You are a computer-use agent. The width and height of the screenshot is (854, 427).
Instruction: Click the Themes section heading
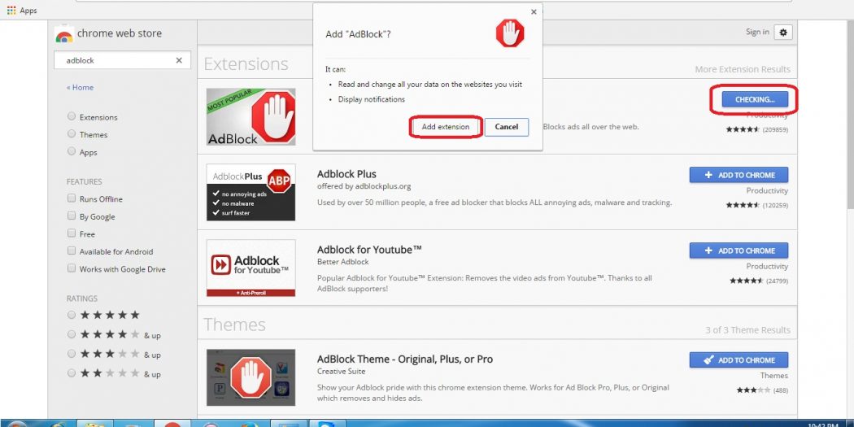pos(235,325)
